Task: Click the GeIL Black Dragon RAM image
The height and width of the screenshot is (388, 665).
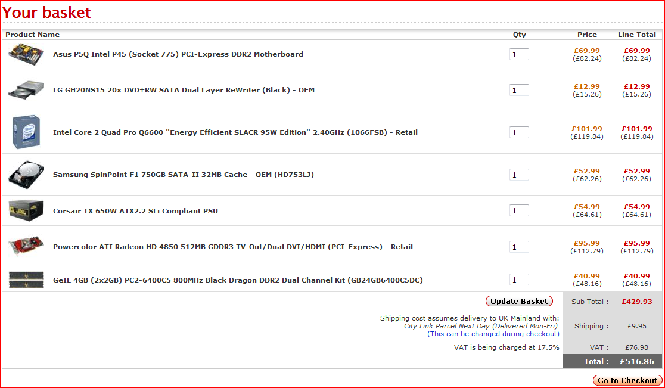Action: pos(26,280)
